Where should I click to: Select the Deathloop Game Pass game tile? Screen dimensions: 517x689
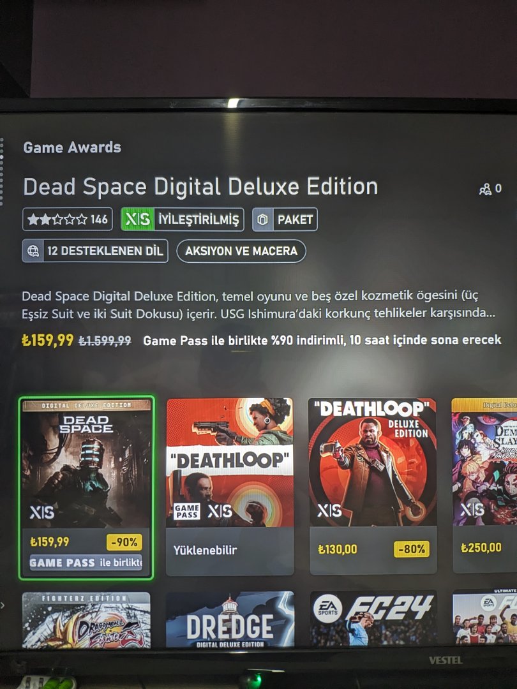coord(230,486)
